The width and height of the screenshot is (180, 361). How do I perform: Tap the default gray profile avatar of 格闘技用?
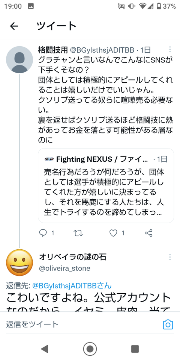[x=19, y=60]
